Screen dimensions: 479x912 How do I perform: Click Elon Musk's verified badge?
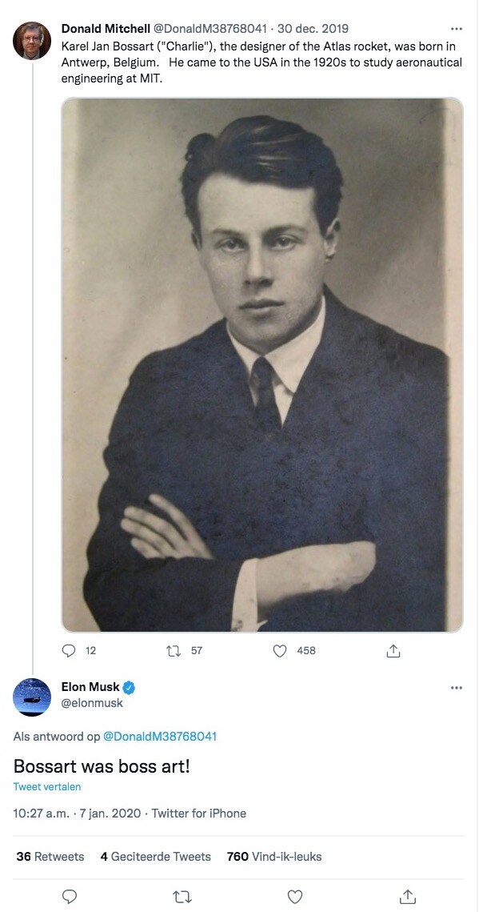click(130, 686)
